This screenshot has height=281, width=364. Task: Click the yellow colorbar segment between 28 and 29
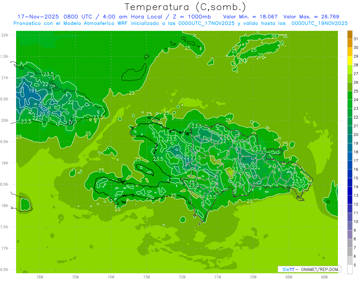[350, 61]
